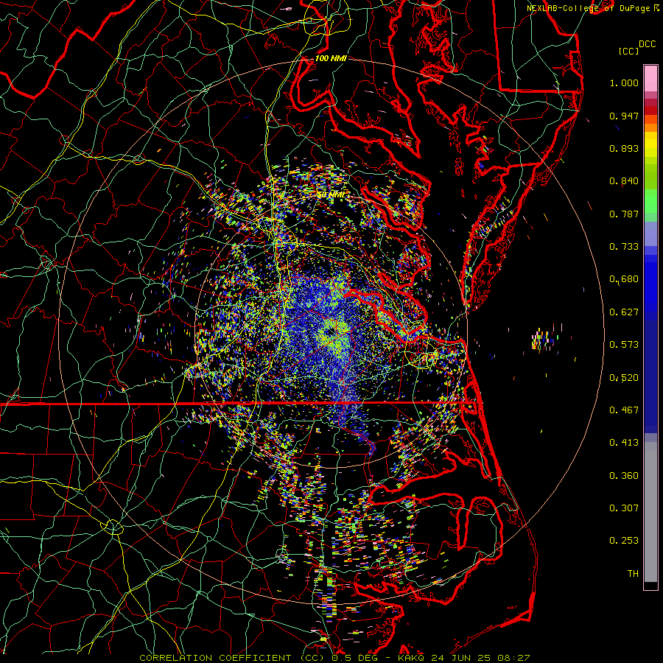
Task: Click the DCC label above the color scale
Action: pos(647,44)
